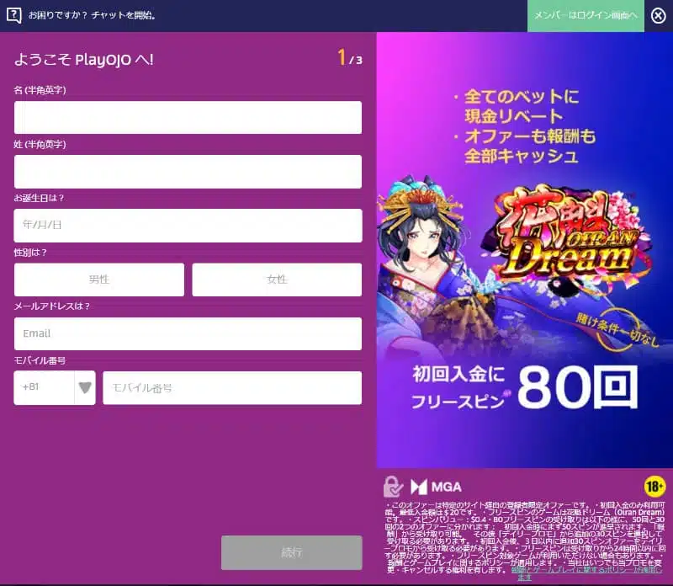This screenshot has width=673, height=586.
Task: Go to member login screen button
Action: point(586,16)
